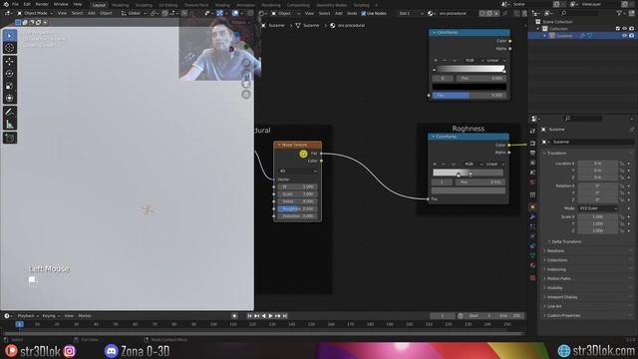
Task: Toggle Collection render camera icon in outliner
Action: (x=631, y=29)
